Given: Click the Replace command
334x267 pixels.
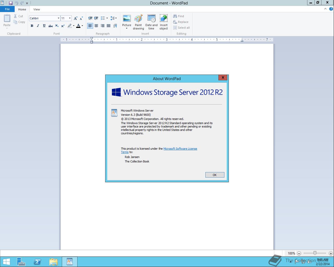Looking at the screenshot, I should click(x=181, y=22).
